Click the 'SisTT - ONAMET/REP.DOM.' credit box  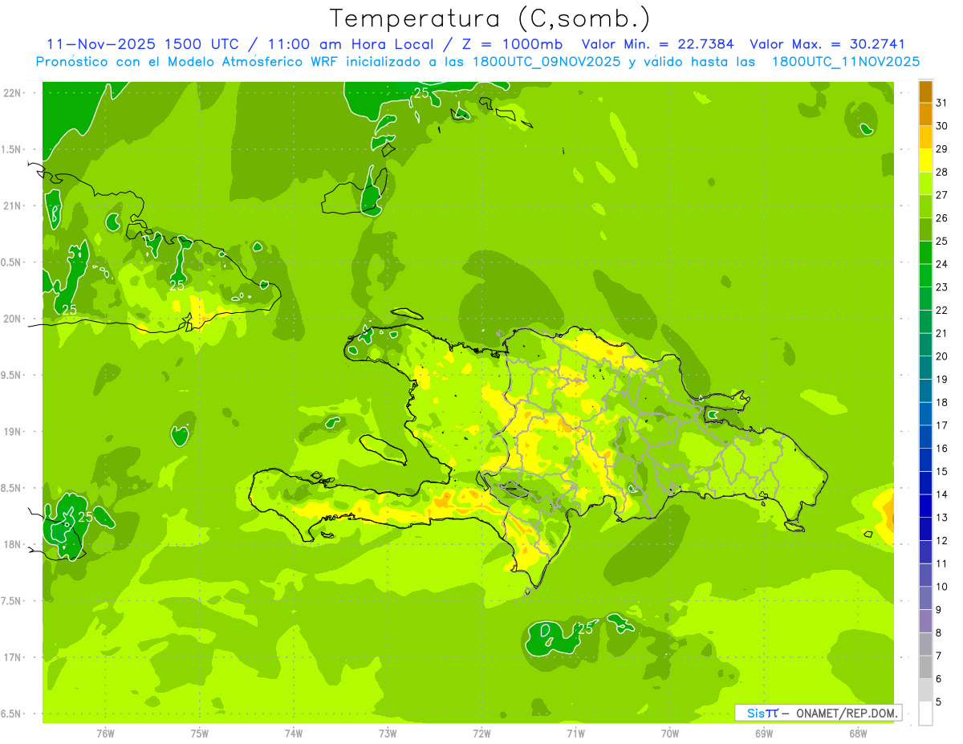coord(818,713)
